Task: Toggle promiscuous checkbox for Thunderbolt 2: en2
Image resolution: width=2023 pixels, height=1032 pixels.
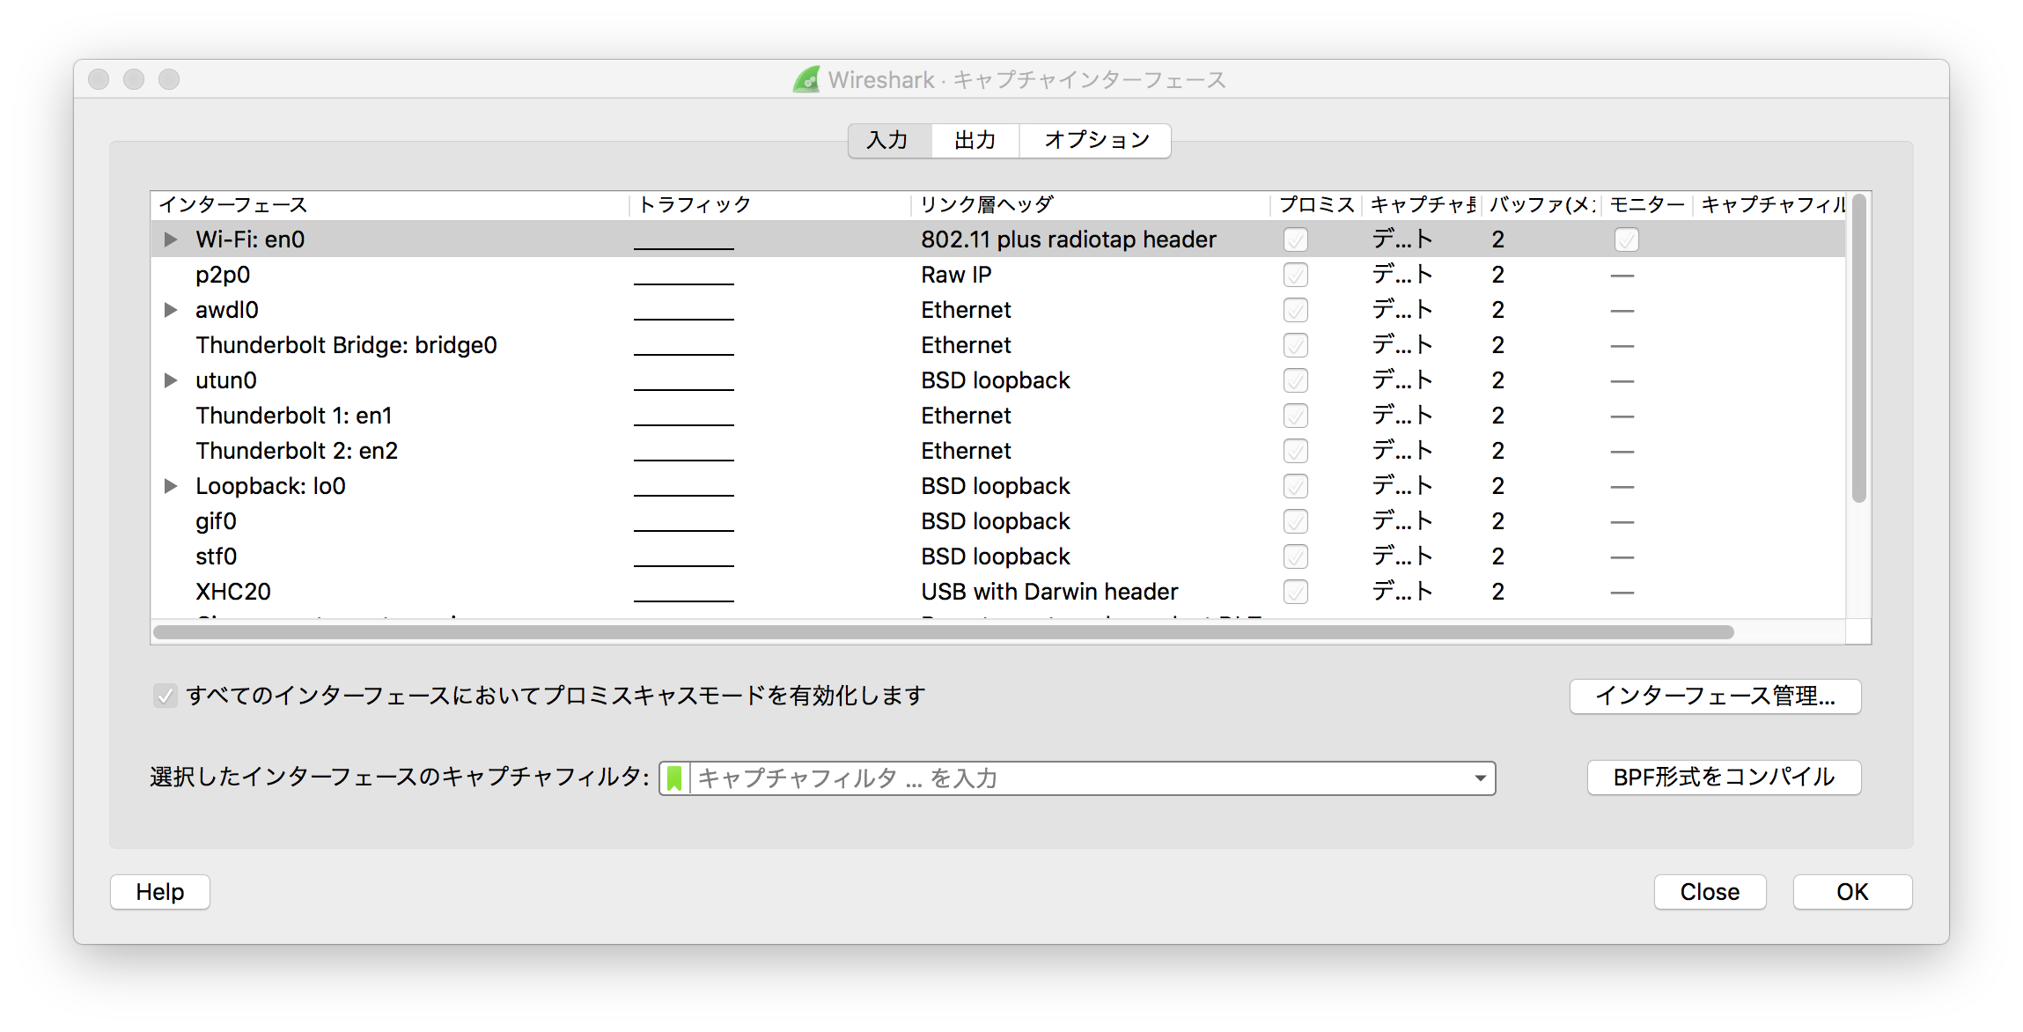Action: pos(1295,451)
